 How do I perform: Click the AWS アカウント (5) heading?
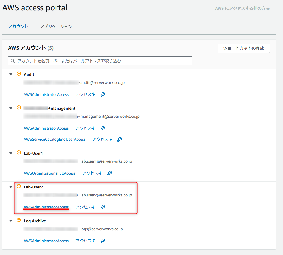click(31, 48)
